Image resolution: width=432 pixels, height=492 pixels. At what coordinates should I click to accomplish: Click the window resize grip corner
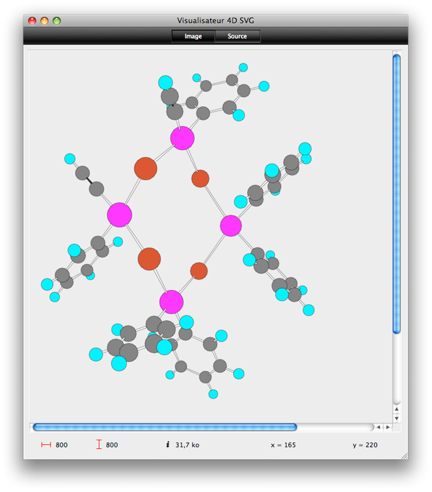pyautogui.click(x=404, y=455)
